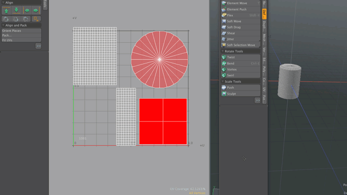Select the bright red square UV island
Screen dimensions: 347x195
[163, 121]
